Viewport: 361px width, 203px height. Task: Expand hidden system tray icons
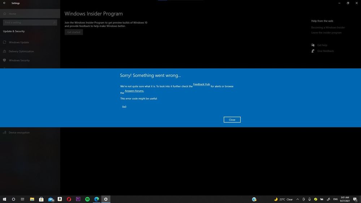[x=297, y=199]
